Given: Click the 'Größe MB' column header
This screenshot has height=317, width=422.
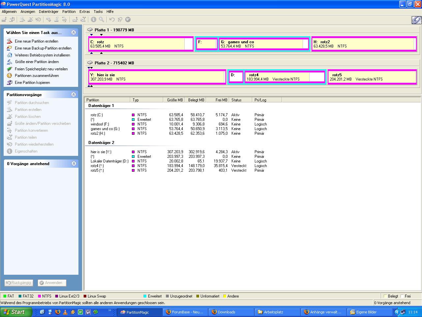Looking at the screenshot, I should coord(175,100).
